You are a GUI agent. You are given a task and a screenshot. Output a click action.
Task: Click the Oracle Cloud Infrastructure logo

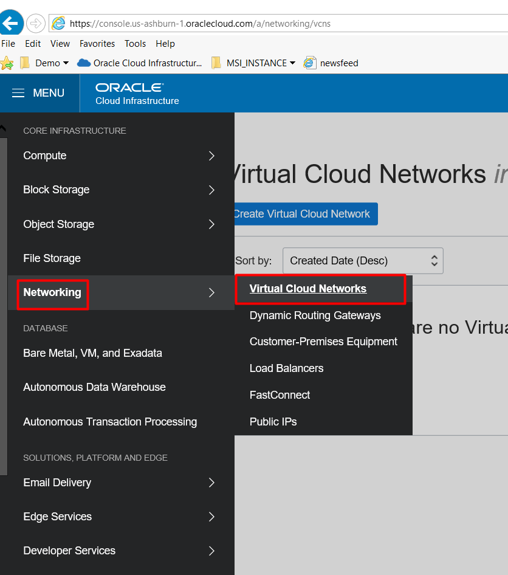[137, 94]
